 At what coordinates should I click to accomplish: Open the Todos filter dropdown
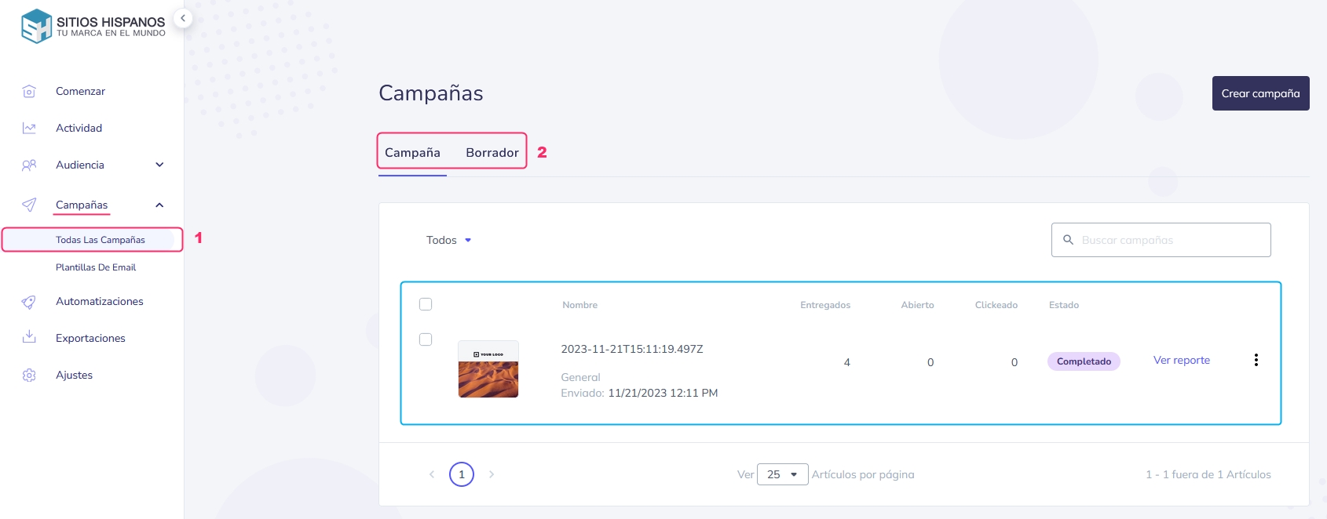point(448,241)
